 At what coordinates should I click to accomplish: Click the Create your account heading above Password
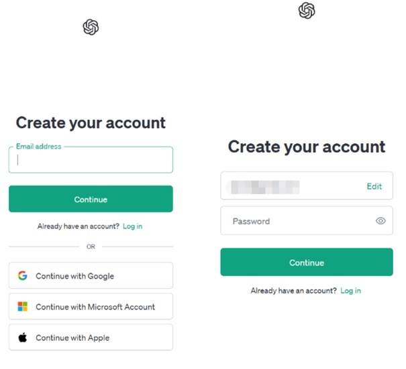[x=307, y=147]
